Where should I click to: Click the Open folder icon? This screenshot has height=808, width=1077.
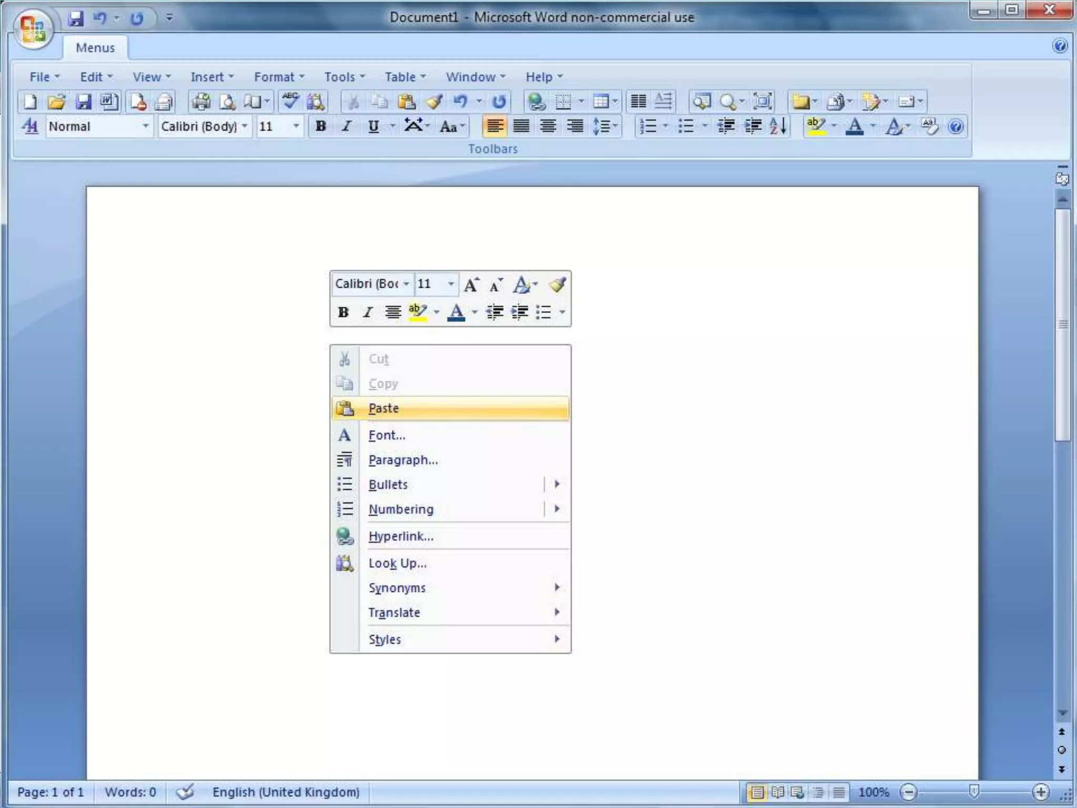[56, 101]
